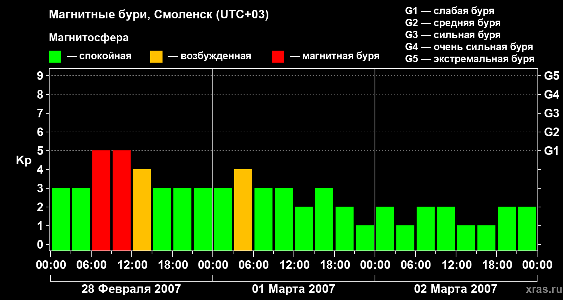Click the first green bar at 00:00 on 28 February

tap(61, 219)
